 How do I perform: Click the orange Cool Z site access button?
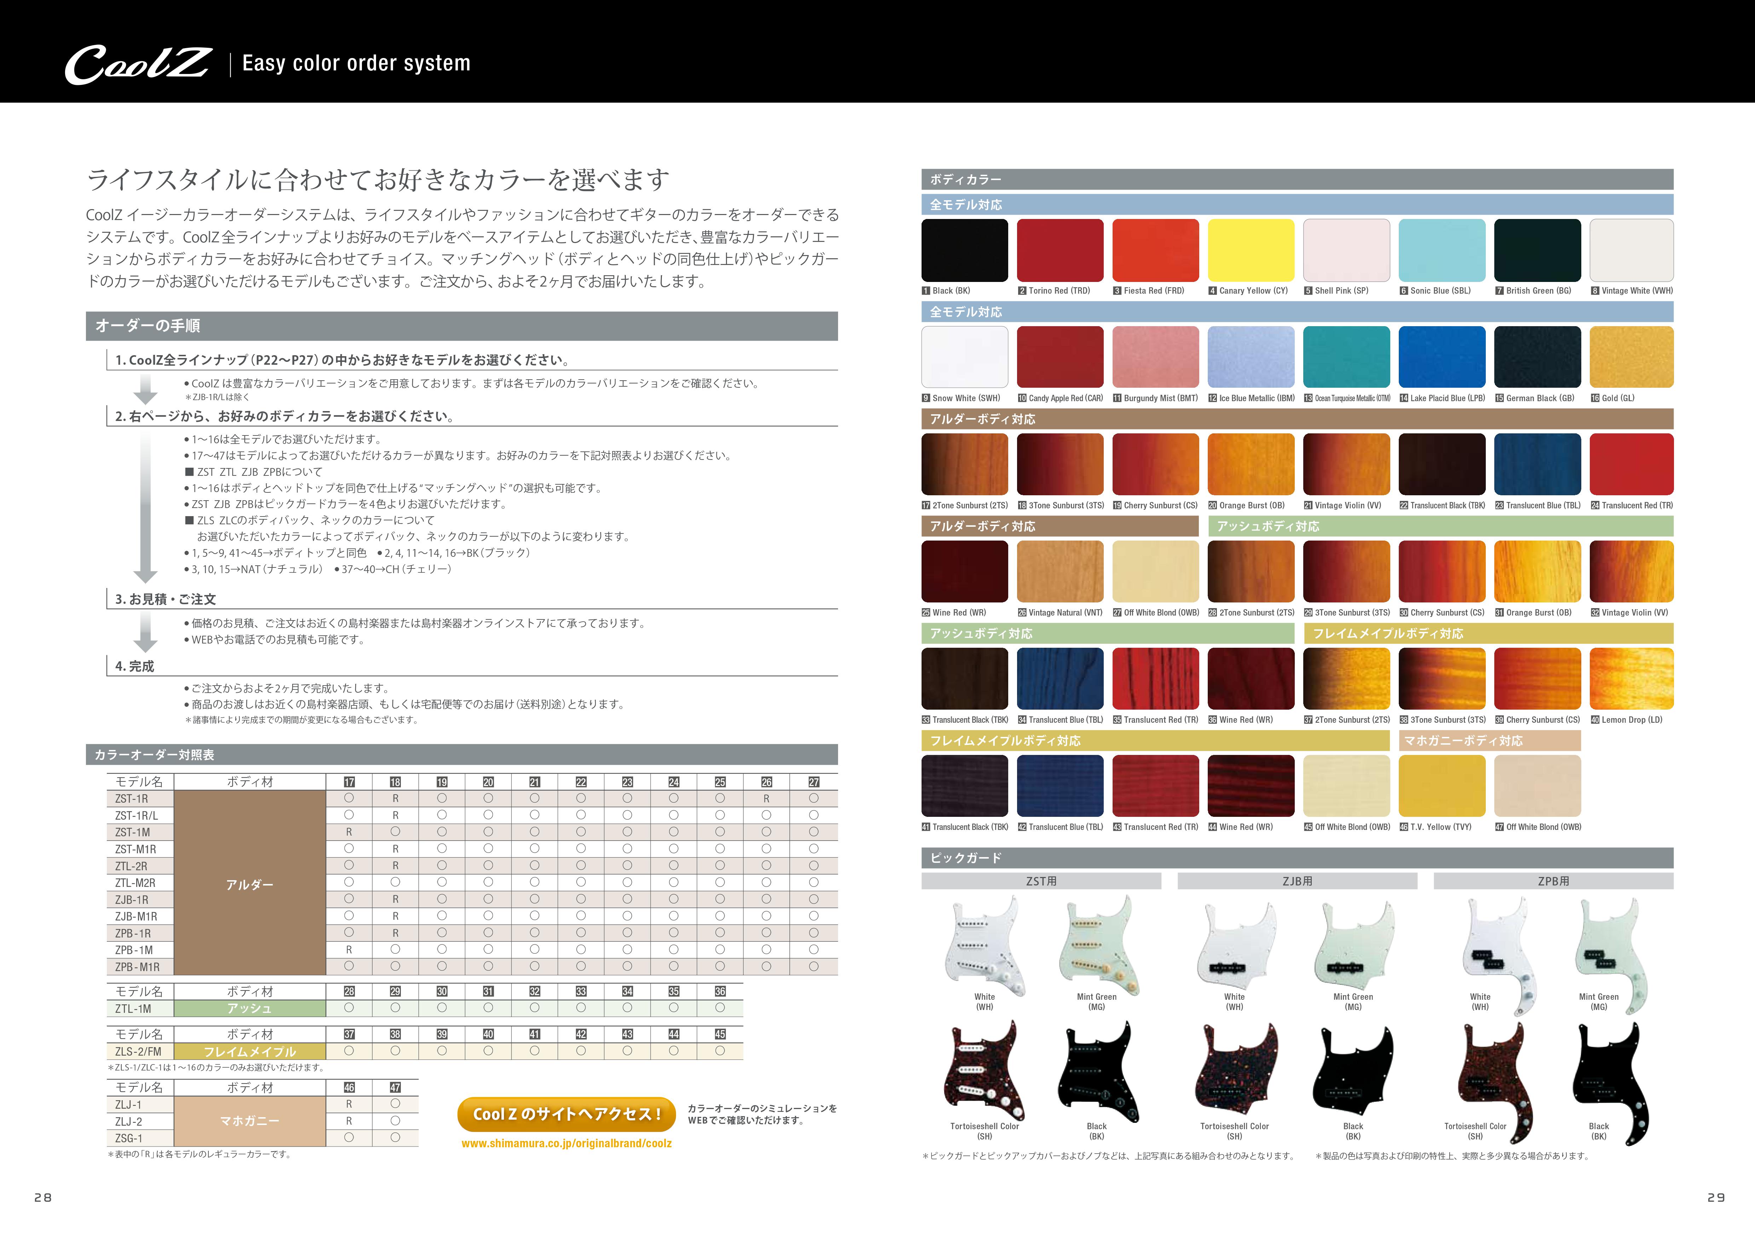click(x=566, y=1114)
